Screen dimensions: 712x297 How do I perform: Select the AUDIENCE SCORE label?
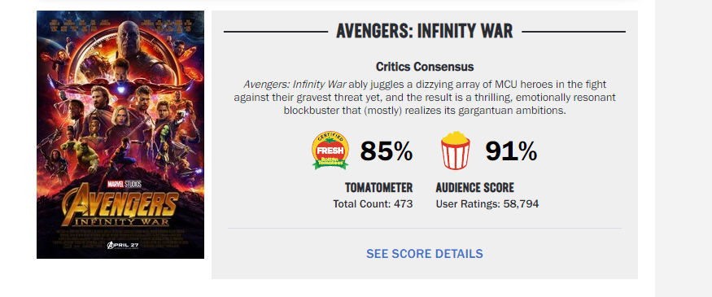click(x=475, y=187)
